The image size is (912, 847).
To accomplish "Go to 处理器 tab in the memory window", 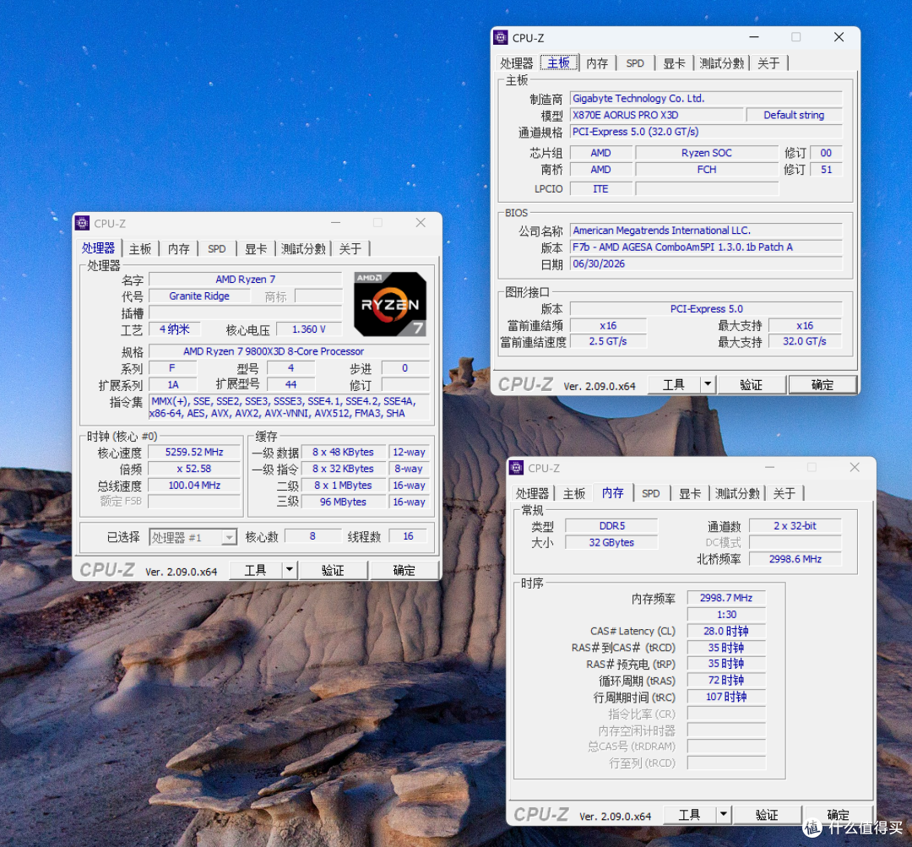I will 532,493.
